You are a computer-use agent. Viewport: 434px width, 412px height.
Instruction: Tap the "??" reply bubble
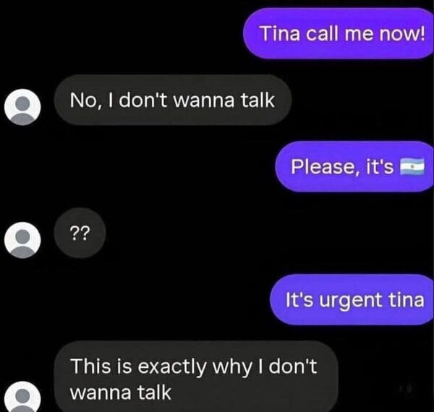coord(80,233)
